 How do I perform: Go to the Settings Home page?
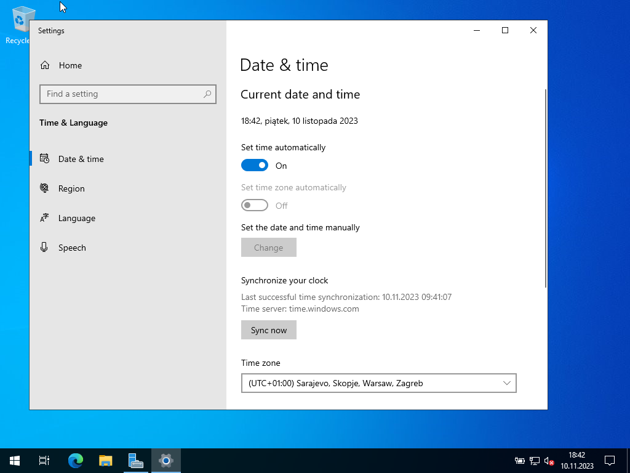[128, 65]
